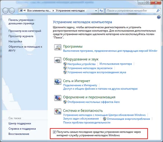Image resolution: width=163 pixels, height=142 pixels.
Task: Launch Устранение неполадок звукозаписи link
Action: pyautogui.click(x=90, y=68)
